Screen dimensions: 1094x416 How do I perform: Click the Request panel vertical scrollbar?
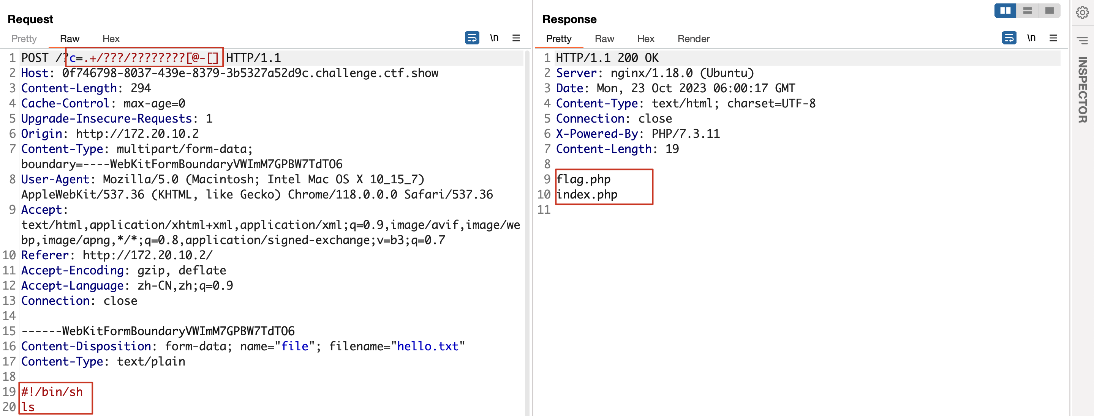point(527,233)
